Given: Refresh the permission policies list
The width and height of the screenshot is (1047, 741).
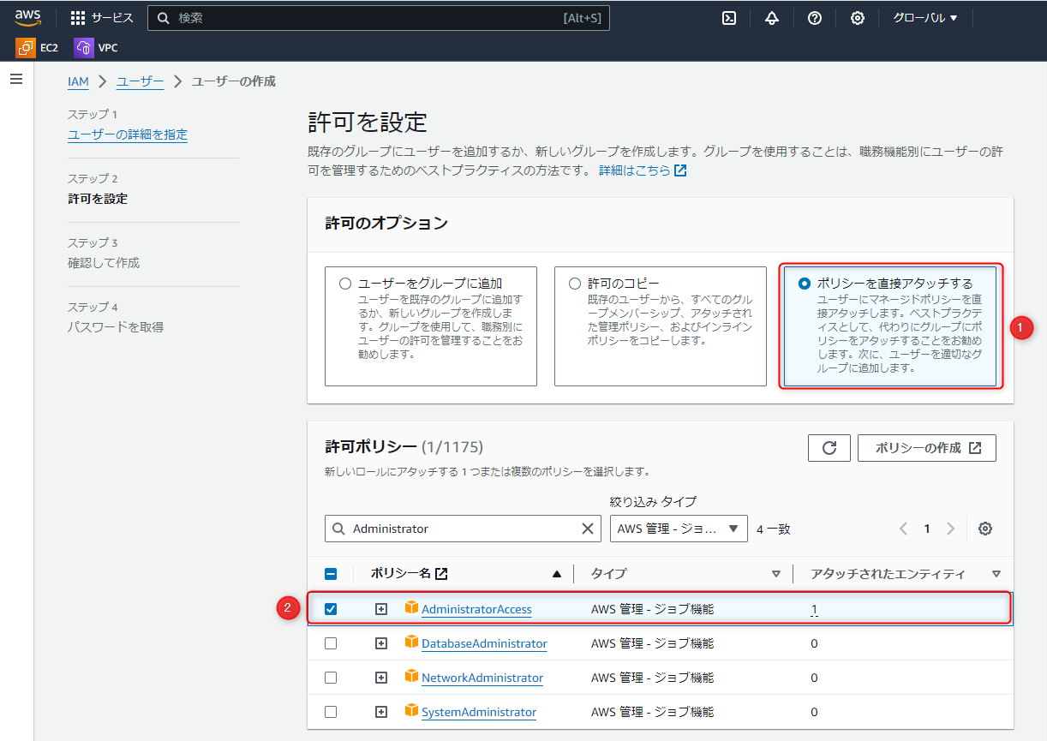Looking at the screenshot, I should (x=829, y=448).
